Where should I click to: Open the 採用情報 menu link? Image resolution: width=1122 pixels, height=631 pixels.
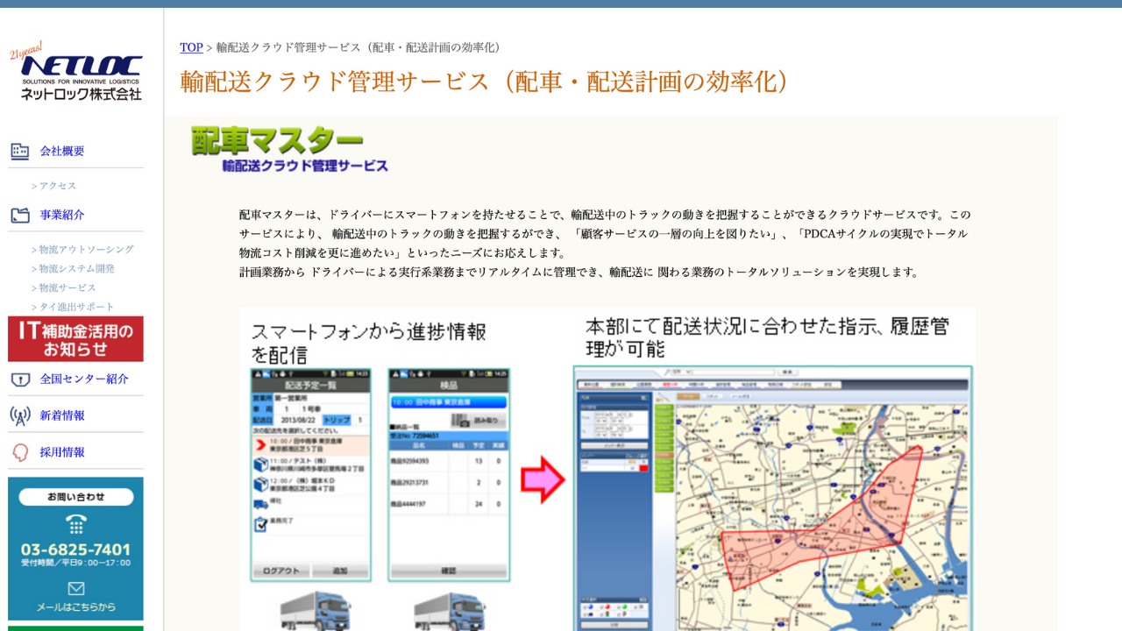coord(62,452)
